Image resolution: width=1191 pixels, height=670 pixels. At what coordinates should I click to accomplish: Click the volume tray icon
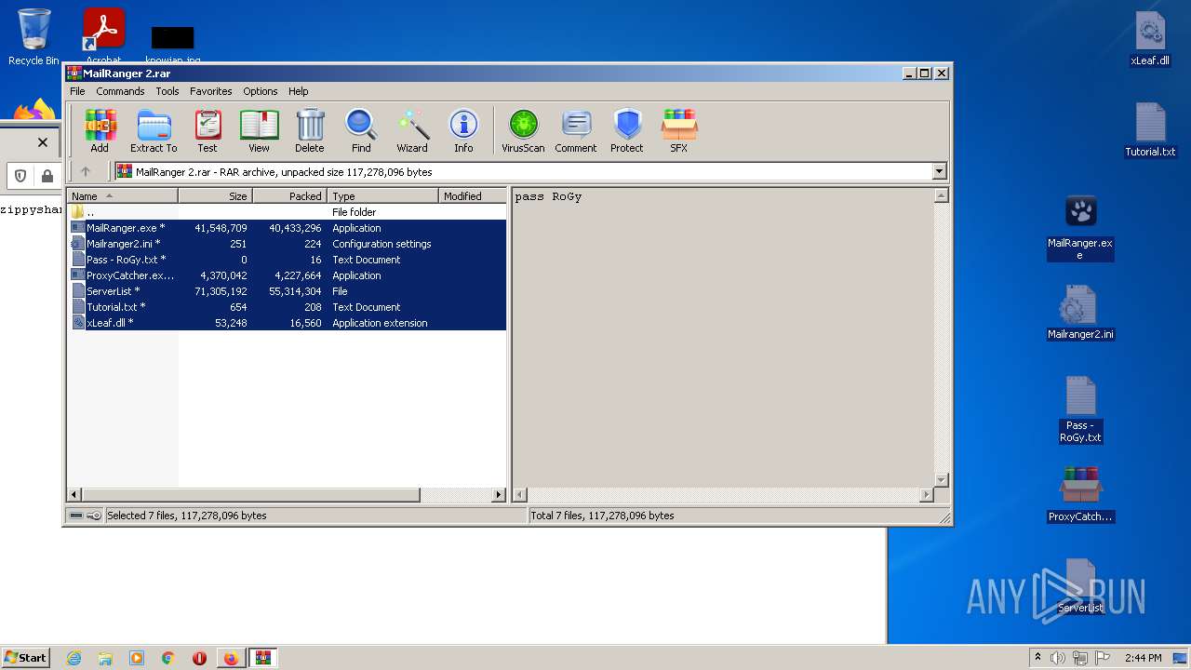(1058, 658)
